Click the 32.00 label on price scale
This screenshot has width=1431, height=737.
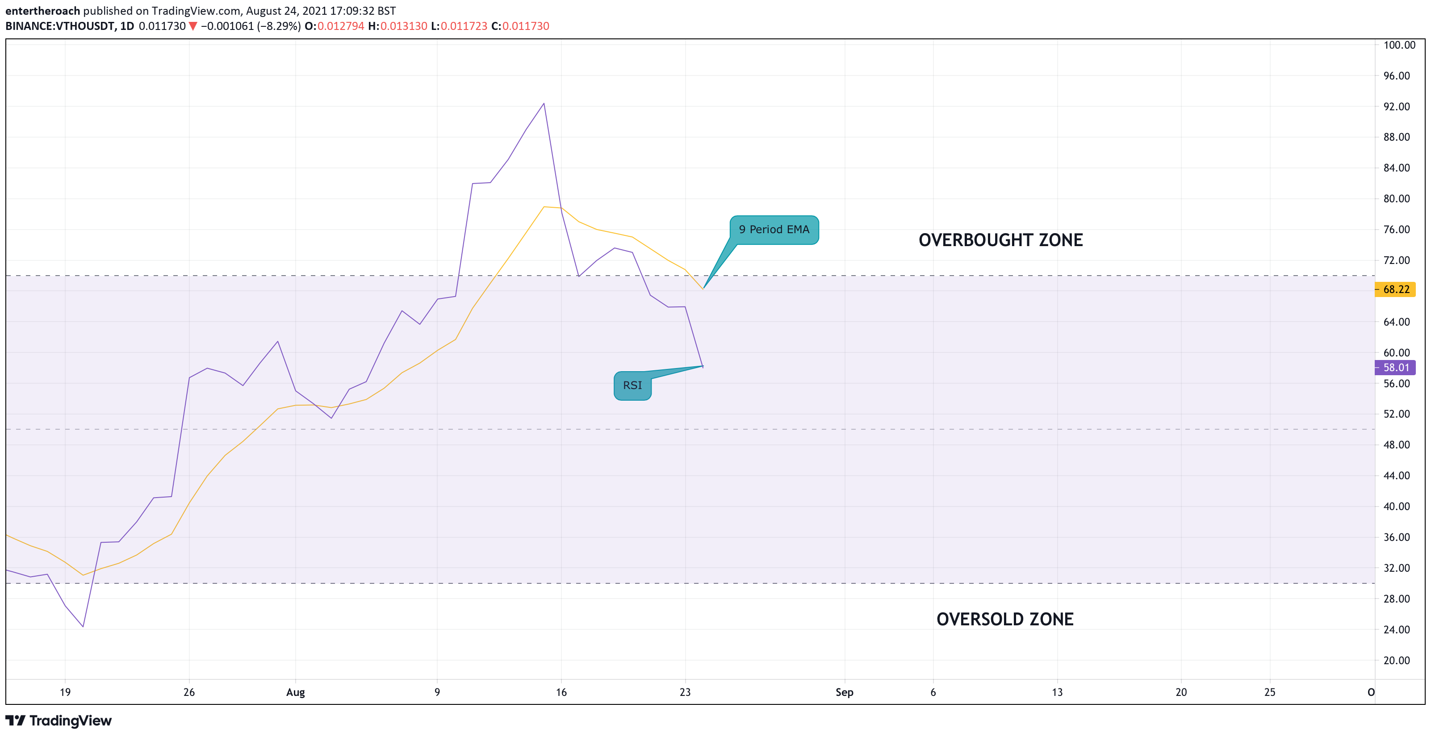pyautogui.click(x=1397, y=568)
